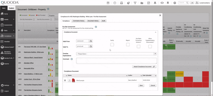Click the Cancel button
This screenshot has width=213, height=96.
pyautogui.click(x=153, y=85)
